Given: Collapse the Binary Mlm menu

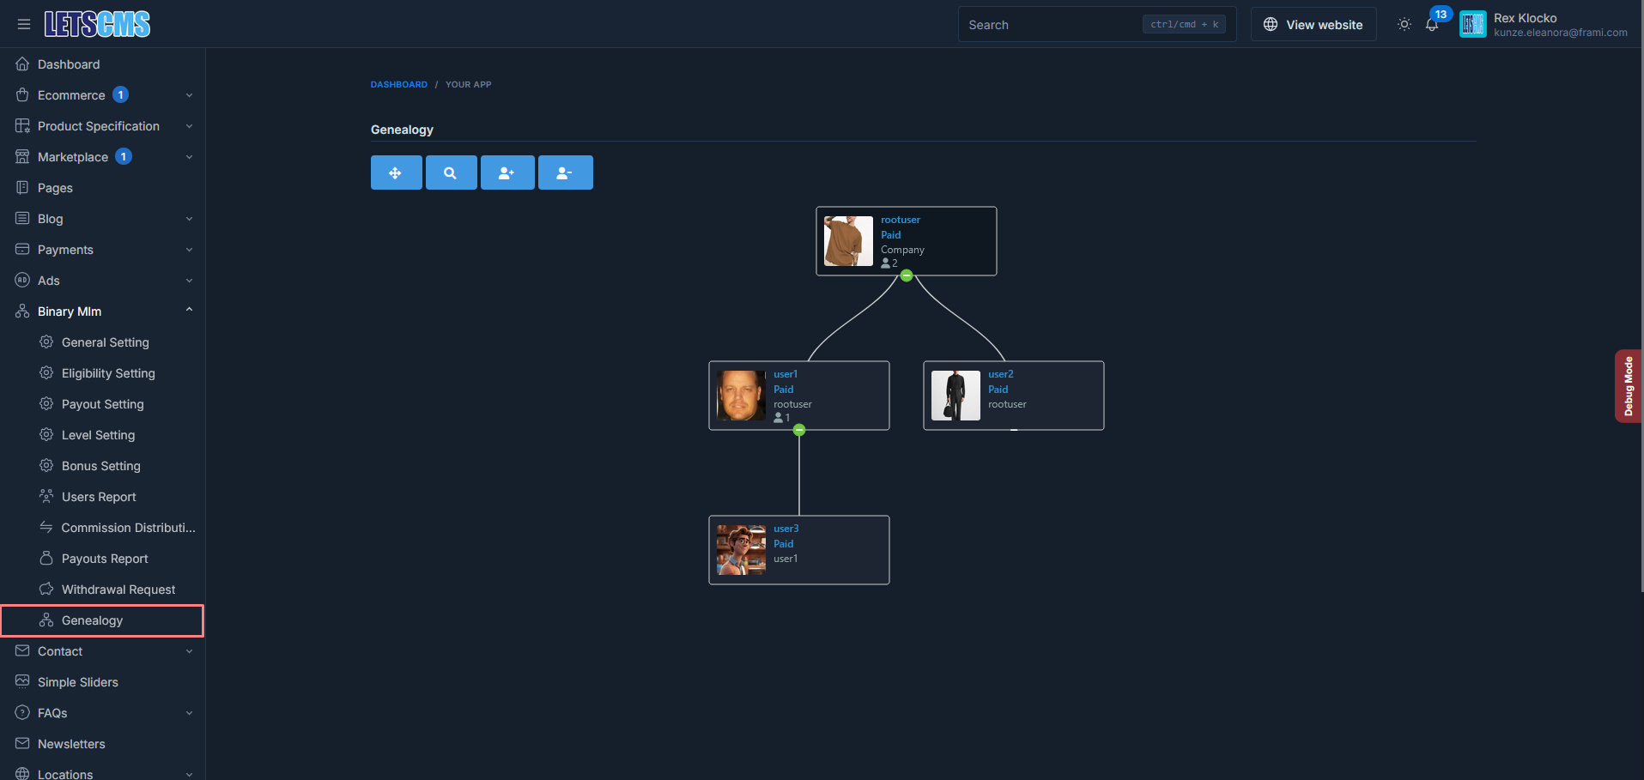Looking at the screenshot, I should (188, 311).
